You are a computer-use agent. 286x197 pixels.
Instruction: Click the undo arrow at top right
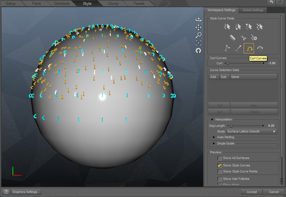pos(271,2)
